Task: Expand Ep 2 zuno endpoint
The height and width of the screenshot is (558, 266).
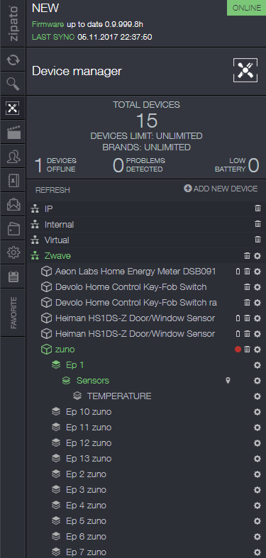Action: coord(56,474)
